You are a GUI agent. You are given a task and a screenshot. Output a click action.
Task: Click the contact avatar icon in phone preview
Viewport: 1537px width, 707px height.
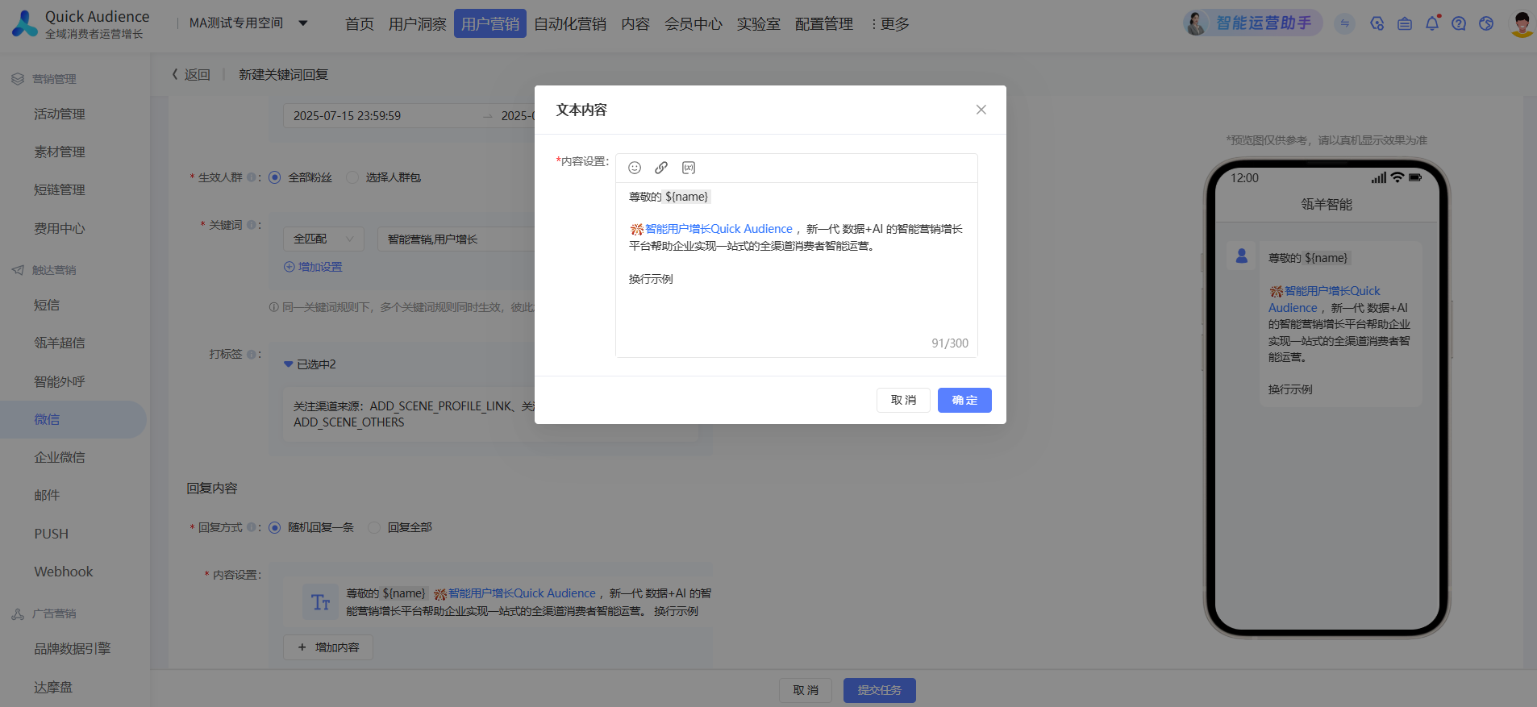pos(1242,256)
